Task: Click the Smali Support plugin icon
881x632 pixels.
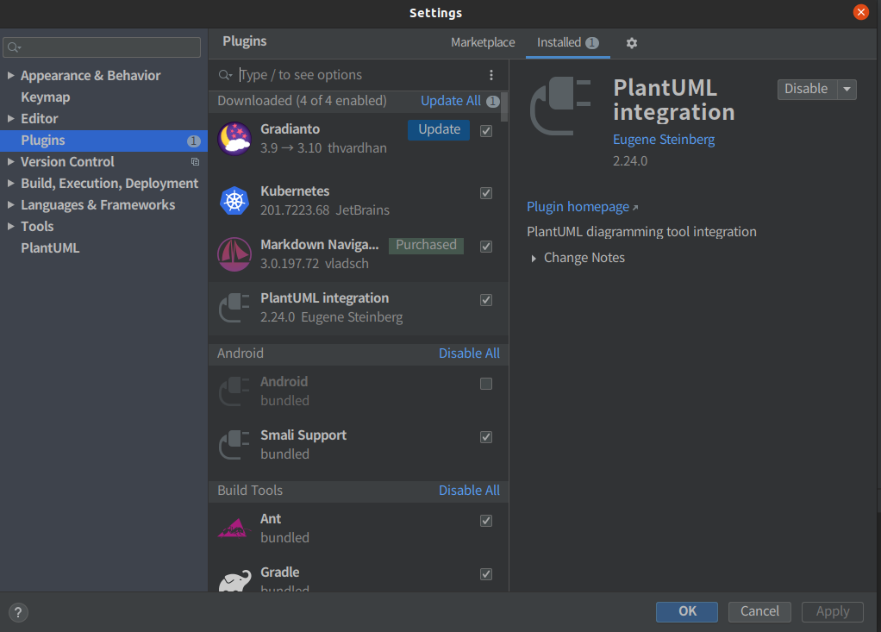Action: (x=234, y=444)
